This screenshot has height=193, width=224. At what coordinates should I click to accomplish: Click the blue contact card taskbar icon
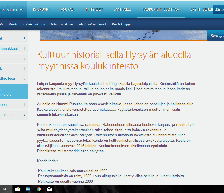point(28,189)
